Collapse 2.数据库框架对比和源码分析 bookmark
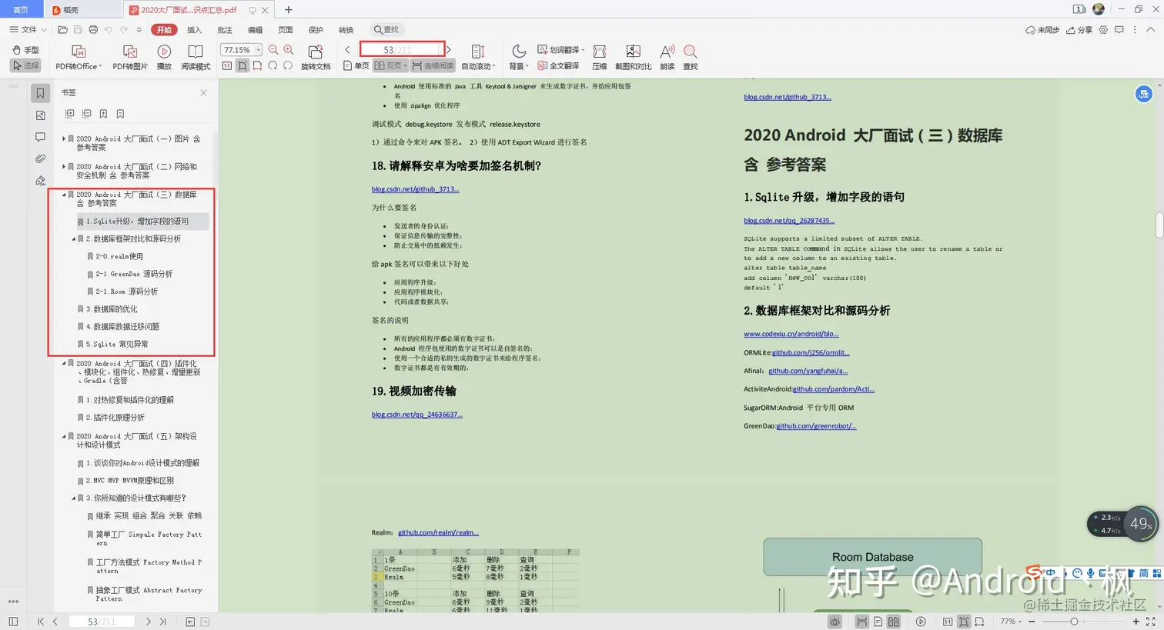The width and height of the screenshot is (1164, 630). click(74, 239)
